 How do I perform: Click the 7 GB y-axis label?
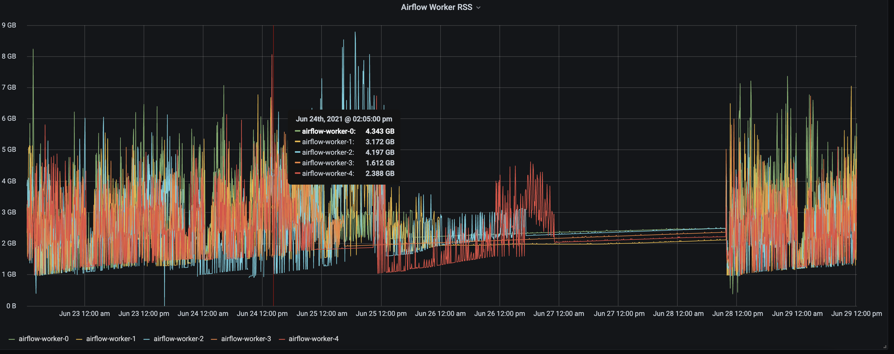coord(9,87)
